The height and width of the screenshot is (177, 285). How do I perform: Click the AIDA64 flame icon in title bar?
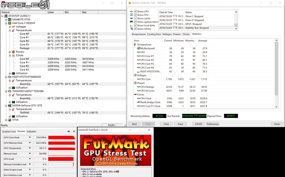(129, 3)
